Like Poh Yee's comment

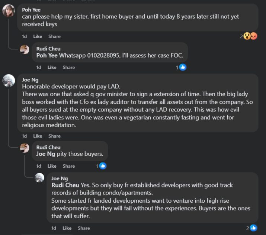pos(38,36)
